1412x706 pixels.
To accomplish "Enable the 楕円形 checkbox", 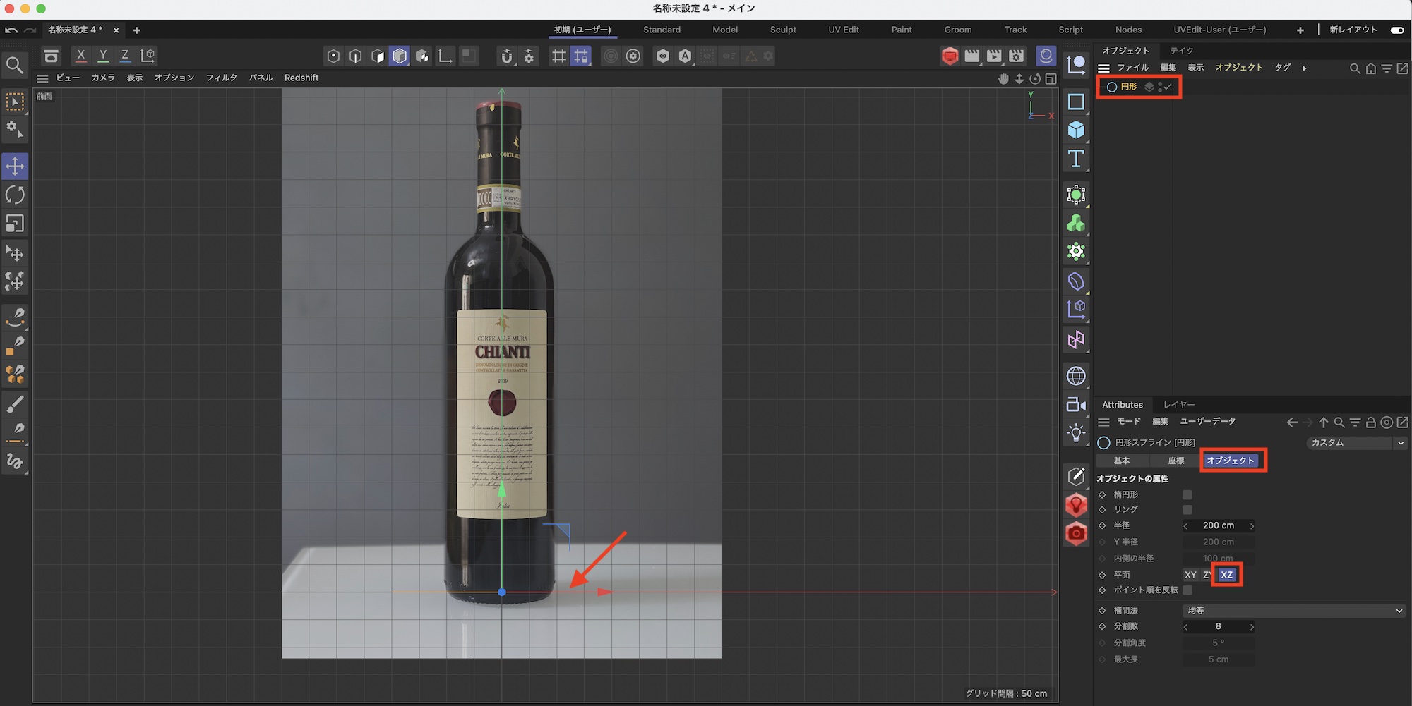I will pyautogui.click(x=1187, y=495).
